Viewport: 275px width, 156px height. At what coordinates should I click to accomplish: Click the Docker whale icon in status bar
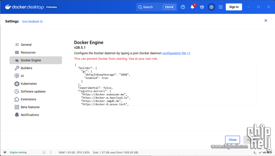5,152
